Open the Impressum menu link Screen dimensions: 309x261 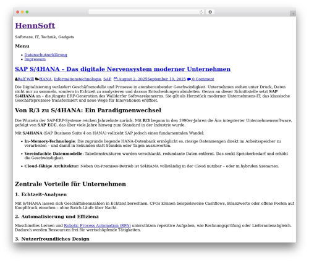[x=35, y=59]
